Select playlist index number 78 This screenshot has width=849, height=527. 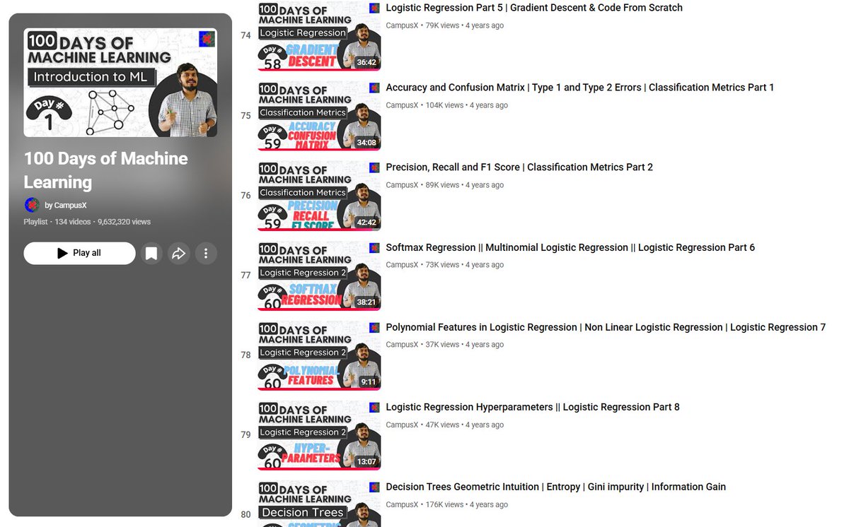coord(246,355)
